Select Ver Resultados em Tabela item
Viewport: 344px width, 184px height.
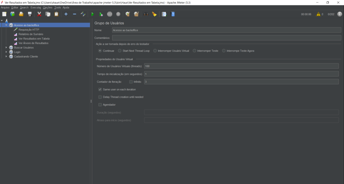click(34, 39)
